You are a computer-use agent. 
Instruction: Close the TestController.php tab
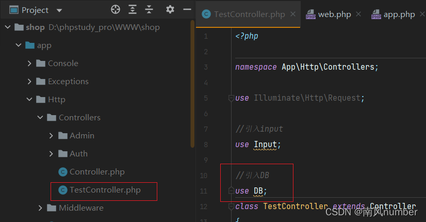point(293,14)
